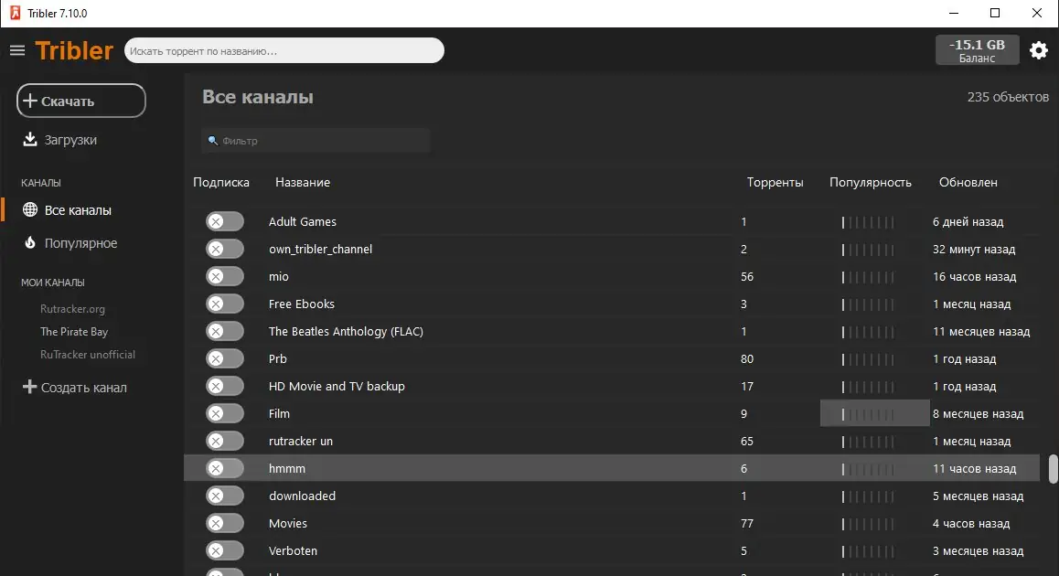Click the '235 объектов' counter
1059x576 pixels.
(x=1008, y=97)
